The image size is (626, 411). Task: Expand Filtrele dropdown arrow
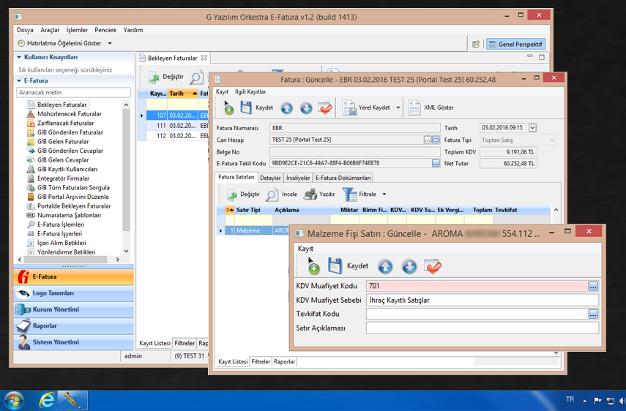[x=384, y=194]
